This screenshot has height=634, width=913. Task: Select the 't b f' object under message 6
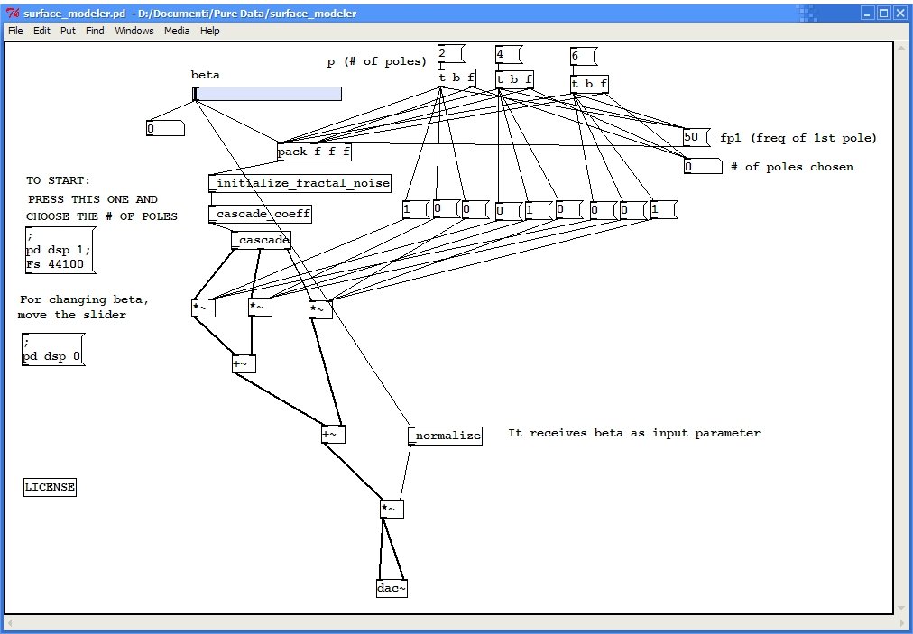[589, 85]
